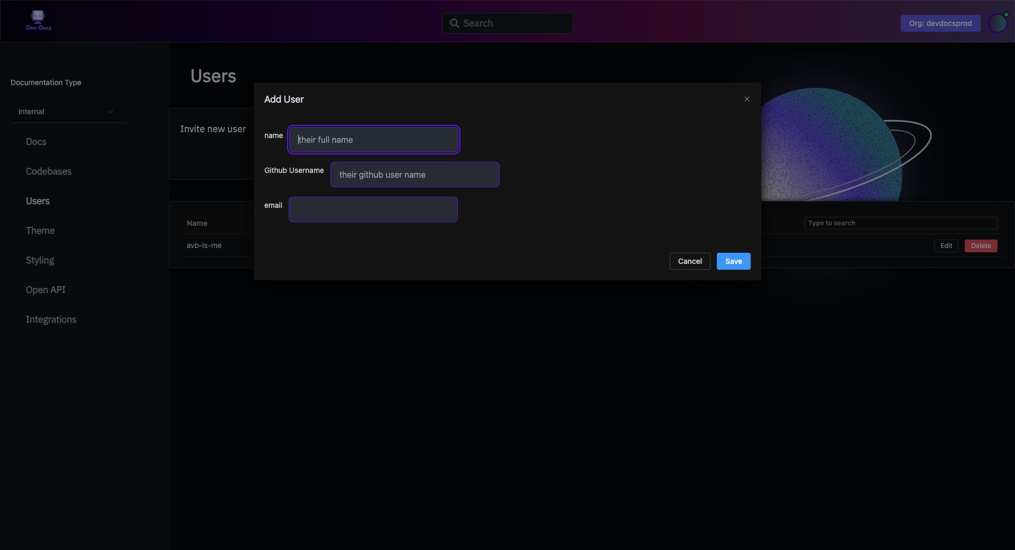
Task: Click the email input field
Action: click(x=373, y=209)
